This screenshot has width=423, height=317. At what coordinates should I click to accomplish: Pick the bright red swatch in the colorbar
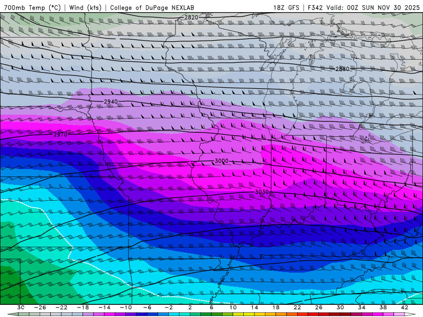coord(302,314)
